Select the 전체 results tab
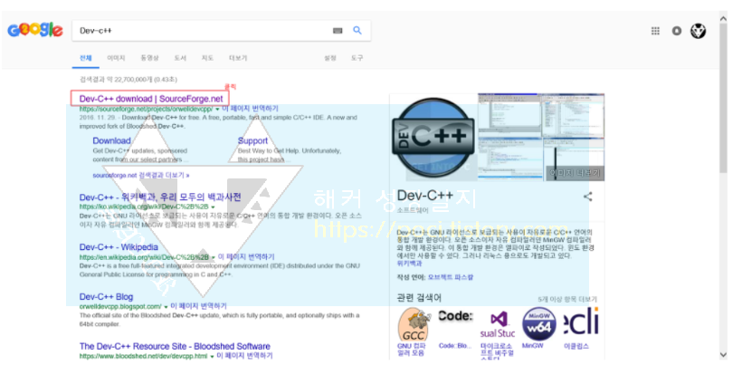 click(x=86, y=58)
